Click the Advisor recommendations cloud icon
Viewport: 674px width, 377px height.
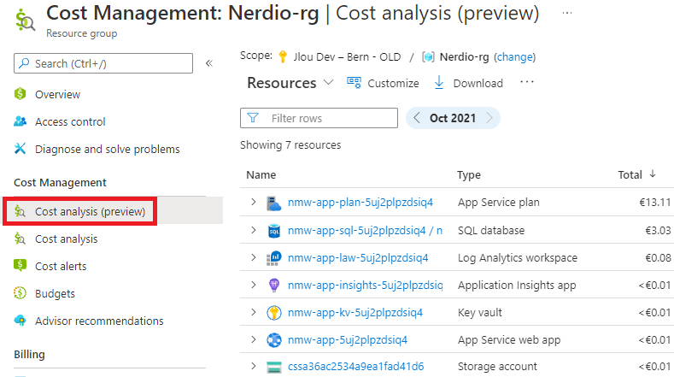click(21, 321)
